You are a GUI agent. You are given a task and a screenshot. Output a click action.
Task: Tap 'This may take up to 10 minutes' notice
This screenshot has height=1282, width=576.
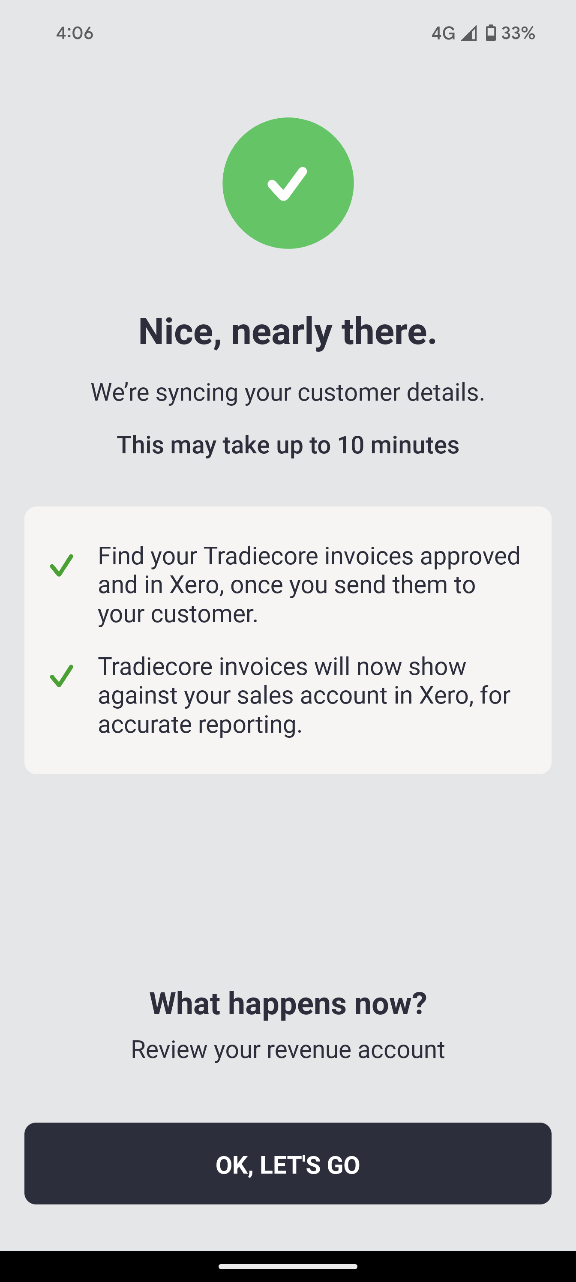288,445
